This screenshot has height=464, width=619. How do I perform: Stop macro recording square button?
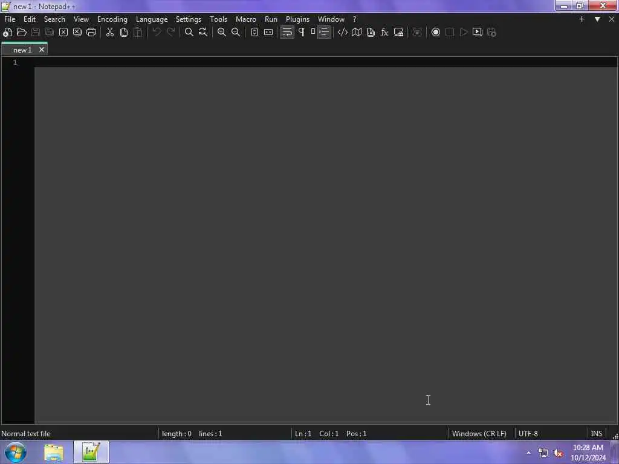450,33
